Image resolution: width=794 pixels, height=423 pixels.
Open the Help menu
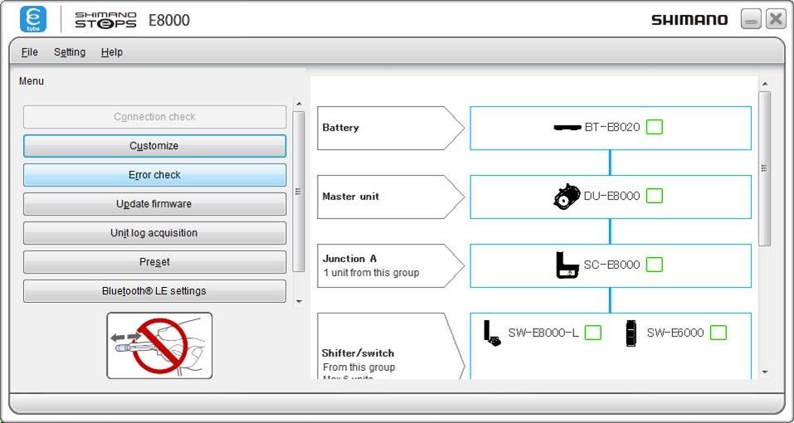tap(112, 52)
